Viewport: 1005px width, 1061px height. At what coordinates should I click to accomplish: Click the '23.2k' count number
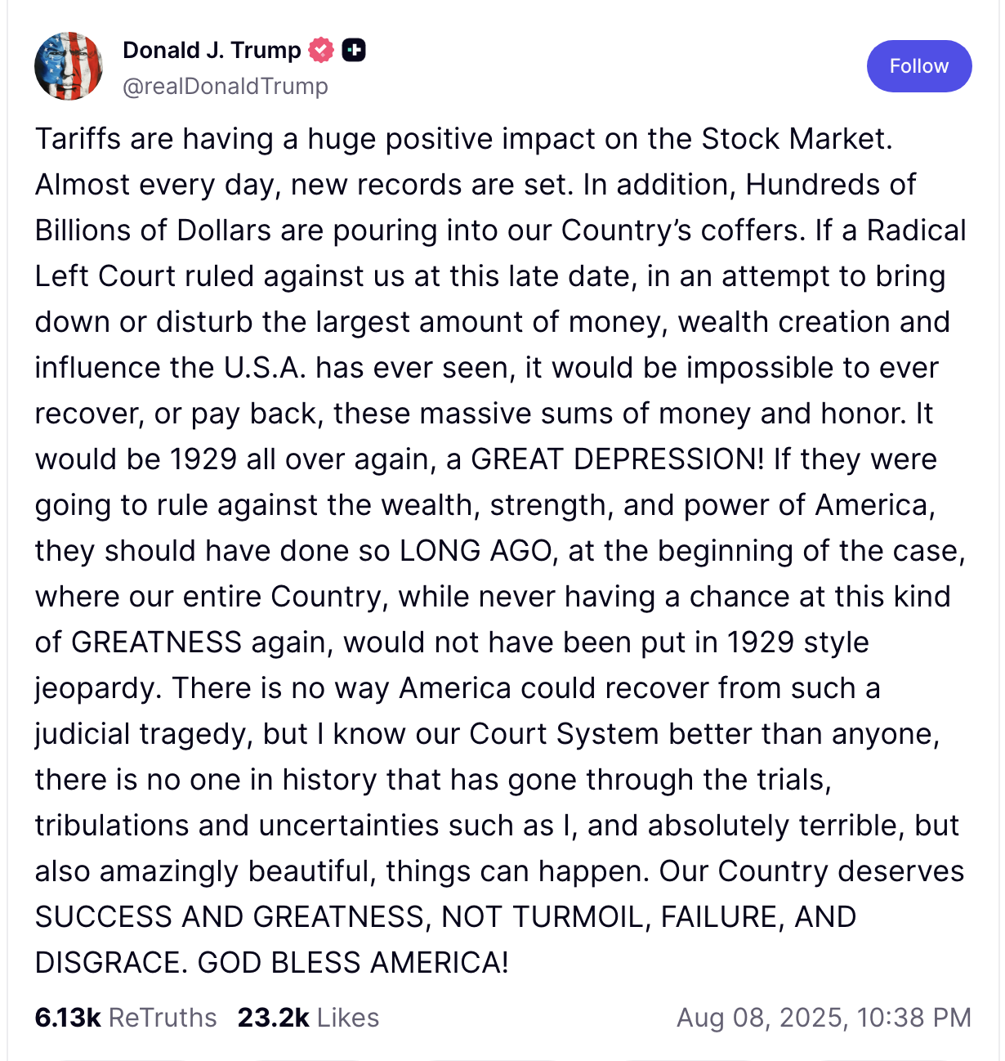tap(274, 1018)
